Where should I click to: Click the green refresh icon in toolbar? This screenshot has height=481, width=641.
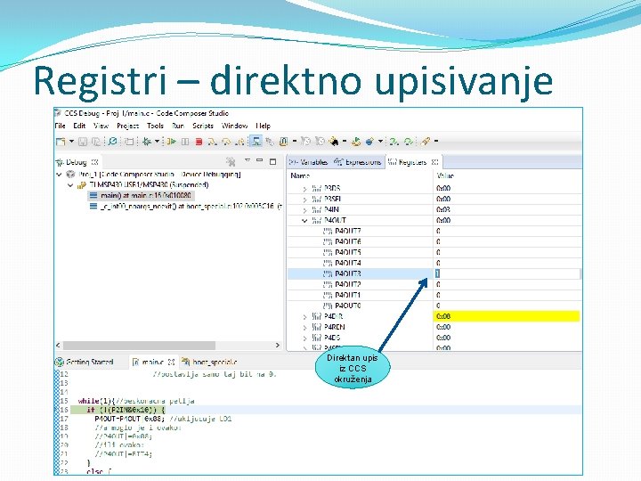[x=408, y=142]
